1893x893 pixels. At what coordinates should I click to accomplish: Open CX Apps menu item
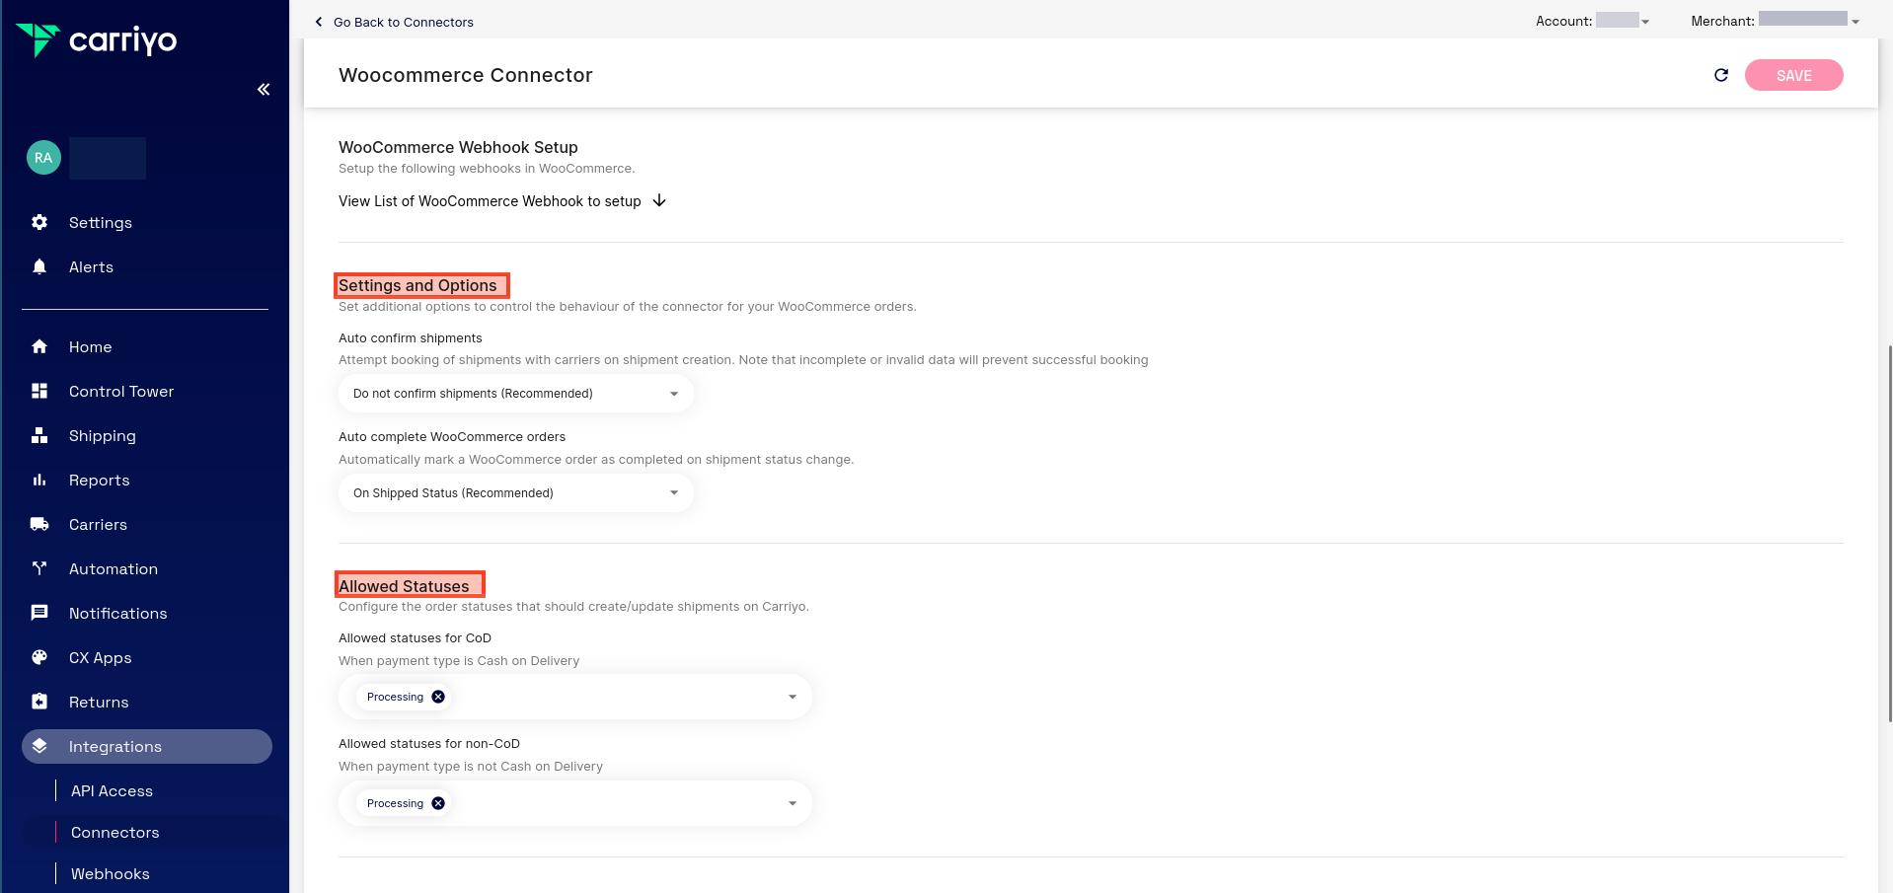coord(100,658)
